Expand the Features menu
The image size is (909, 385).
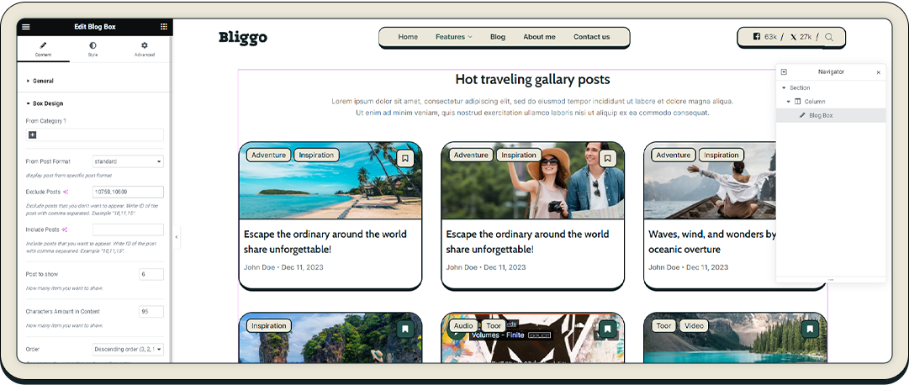click(x=454, y=36)
